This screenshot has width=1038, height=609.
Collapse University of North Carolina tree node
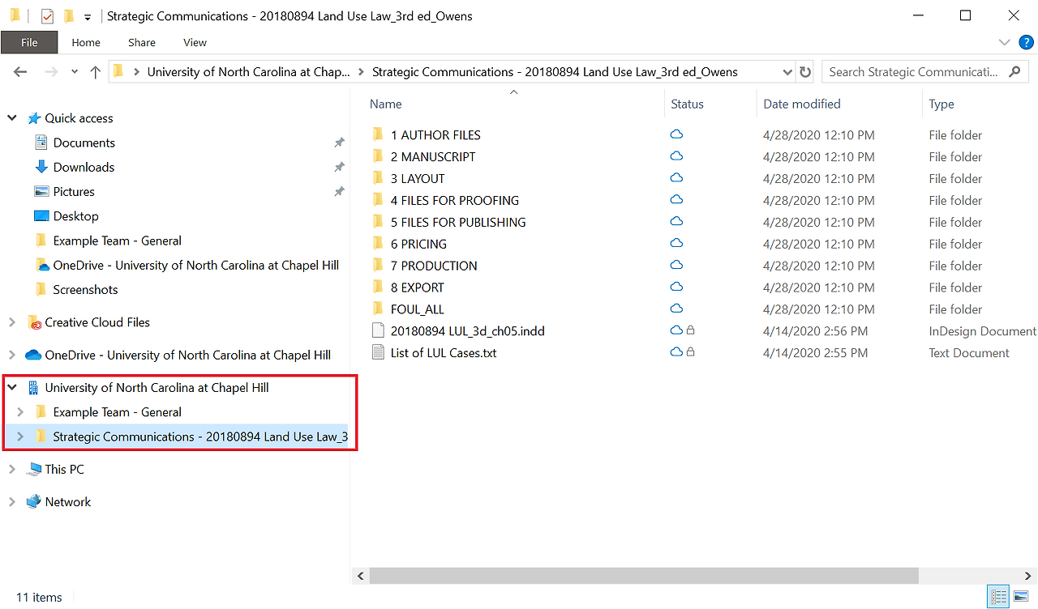[x=12, y=388]
